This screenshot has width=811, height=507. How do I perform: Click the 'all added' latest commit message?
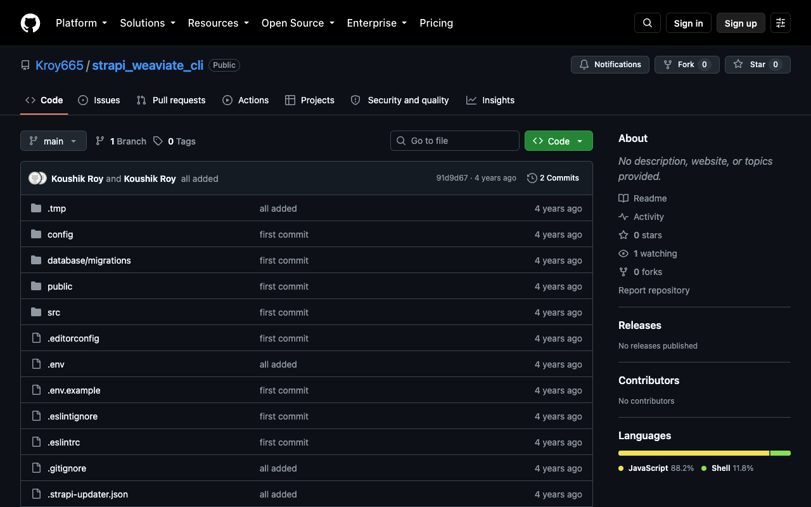(200, 179)
